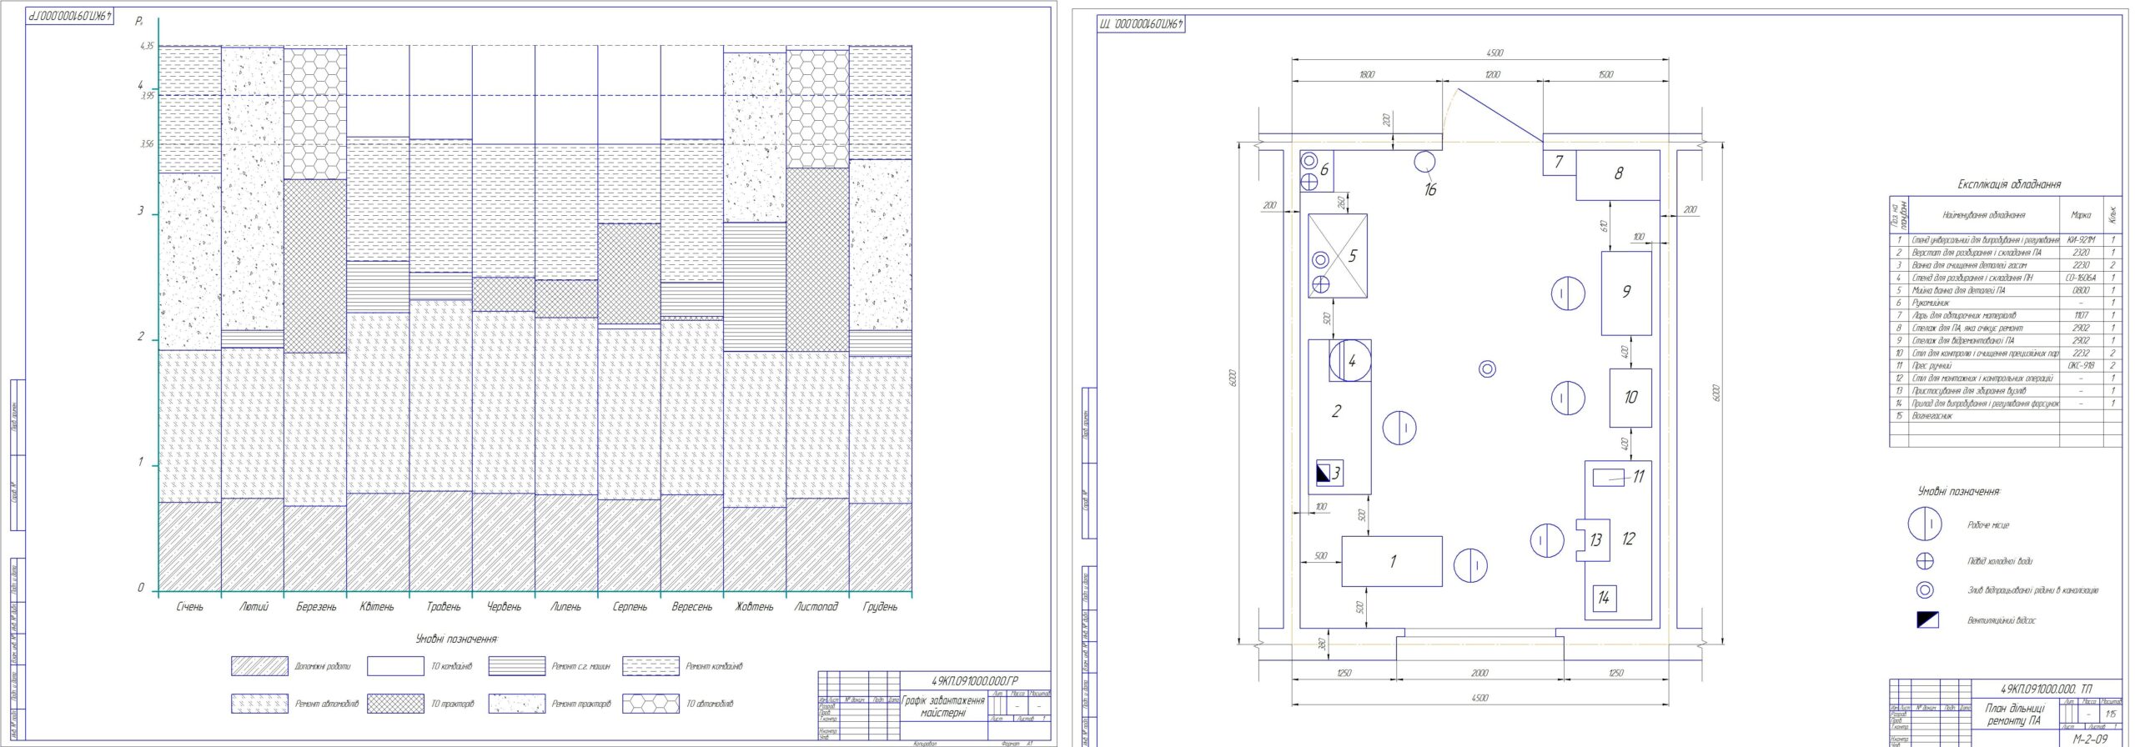Click the 'Експлікація обладнання' table heading

pos(2009,183)
